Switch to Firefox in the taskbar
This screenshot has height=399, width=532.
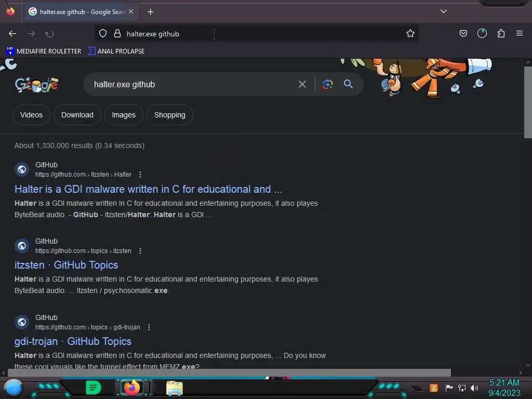[x=132, y=388]
